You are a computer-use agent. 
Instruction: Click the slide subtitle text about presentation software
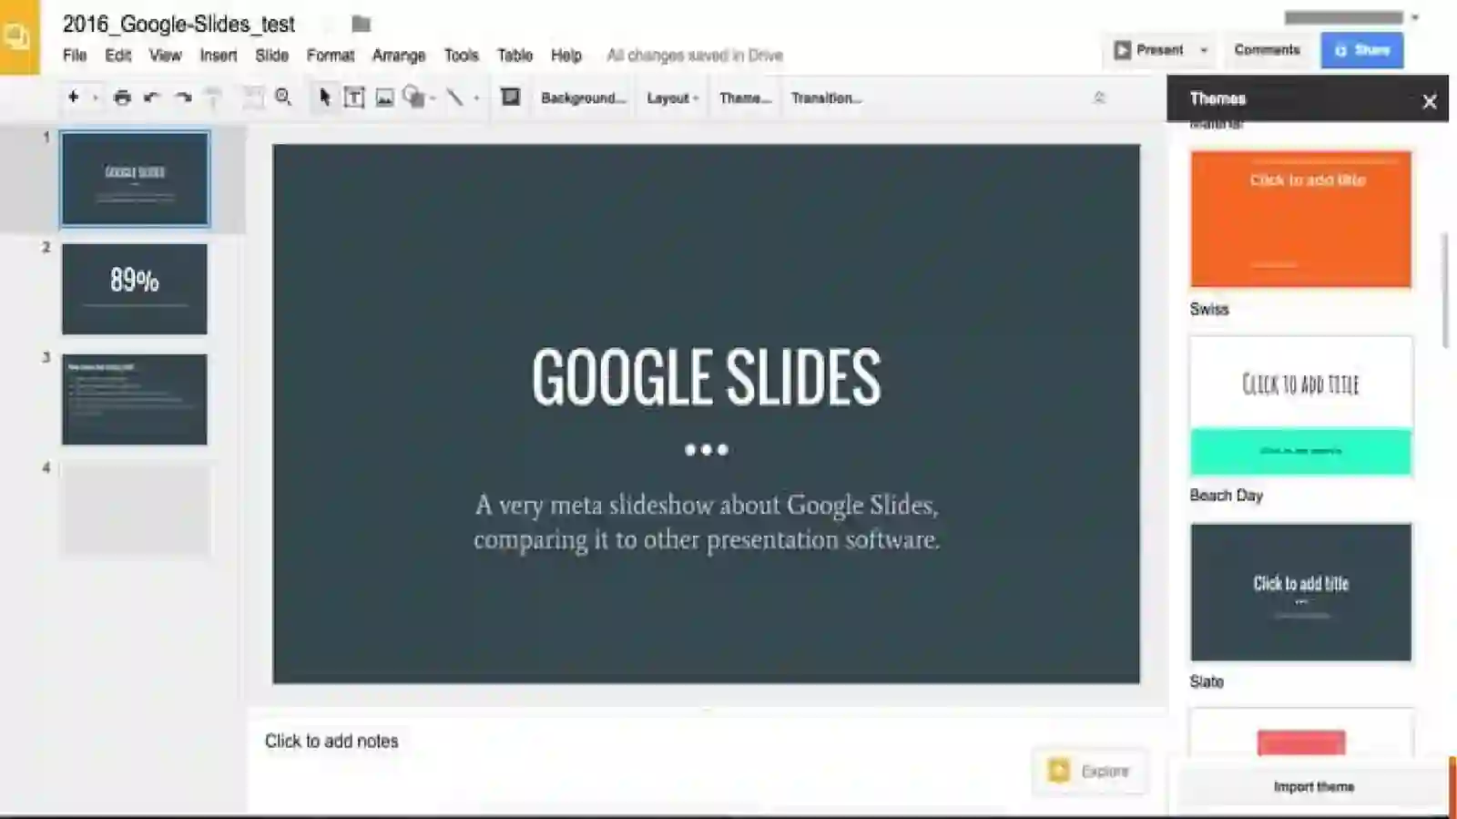[x=707, y=522]
